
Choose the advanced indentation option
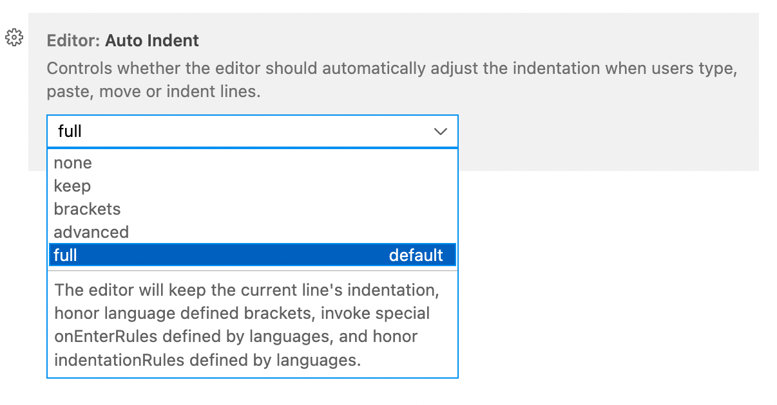[x=90, y=232]
